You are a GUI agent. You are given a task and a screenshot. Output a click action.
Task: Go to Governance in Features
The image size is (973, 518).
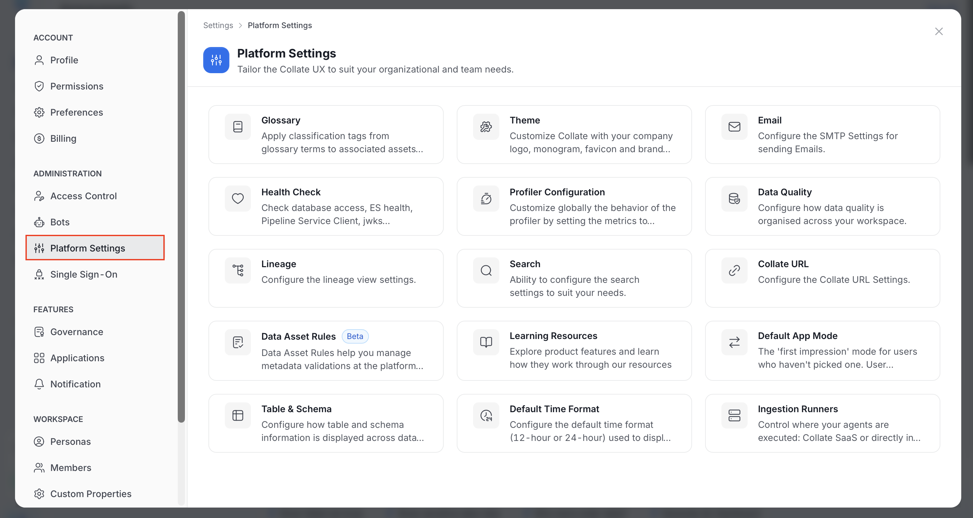coord(95,332)
